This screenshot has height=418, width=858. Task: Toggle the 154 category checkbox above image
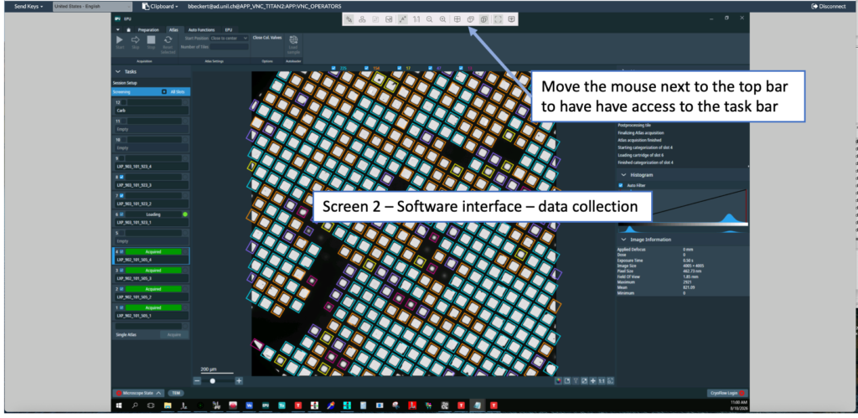367,69
